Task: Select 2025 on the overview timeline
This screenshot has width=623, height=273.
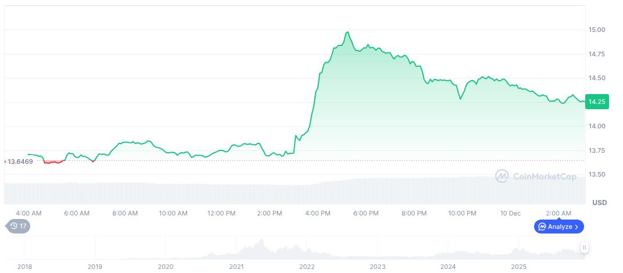Action: coord(519,267)
